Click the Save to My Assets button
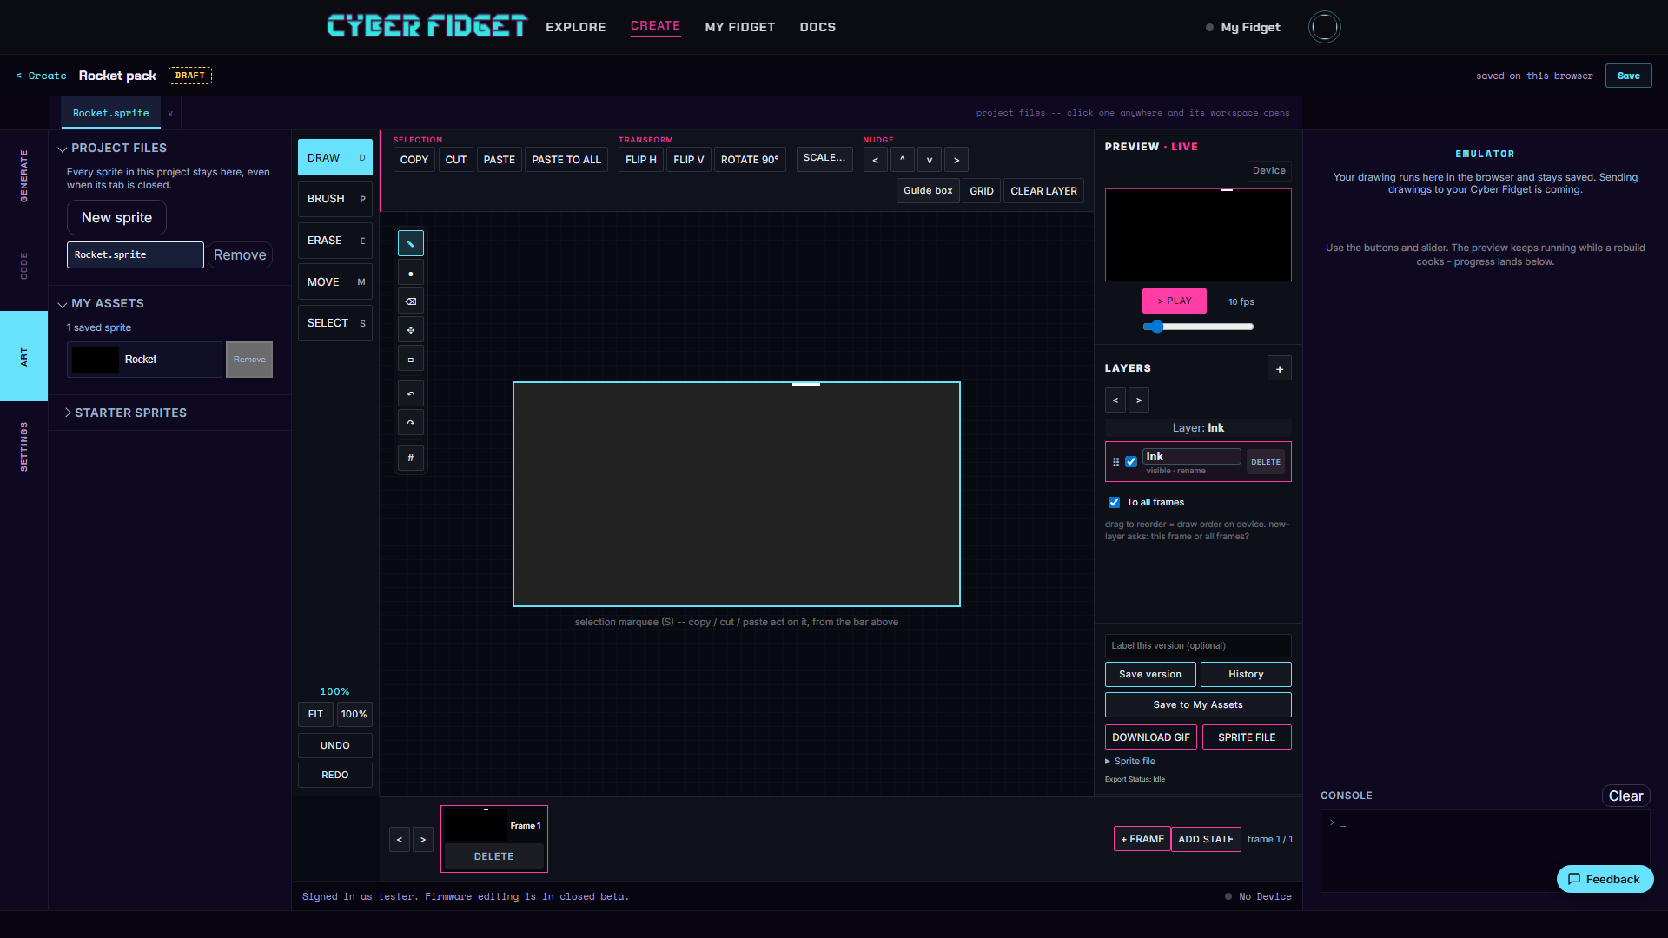Image resolution: width=1668 pixels, height=938 pixels. (x=1198, y=704)
